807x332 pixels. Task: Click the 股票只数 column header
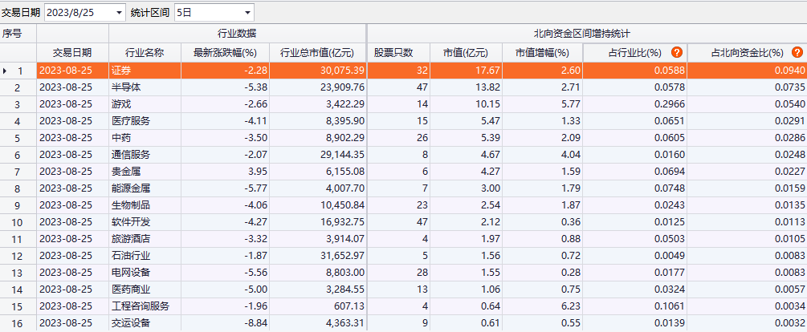point(393,53)
